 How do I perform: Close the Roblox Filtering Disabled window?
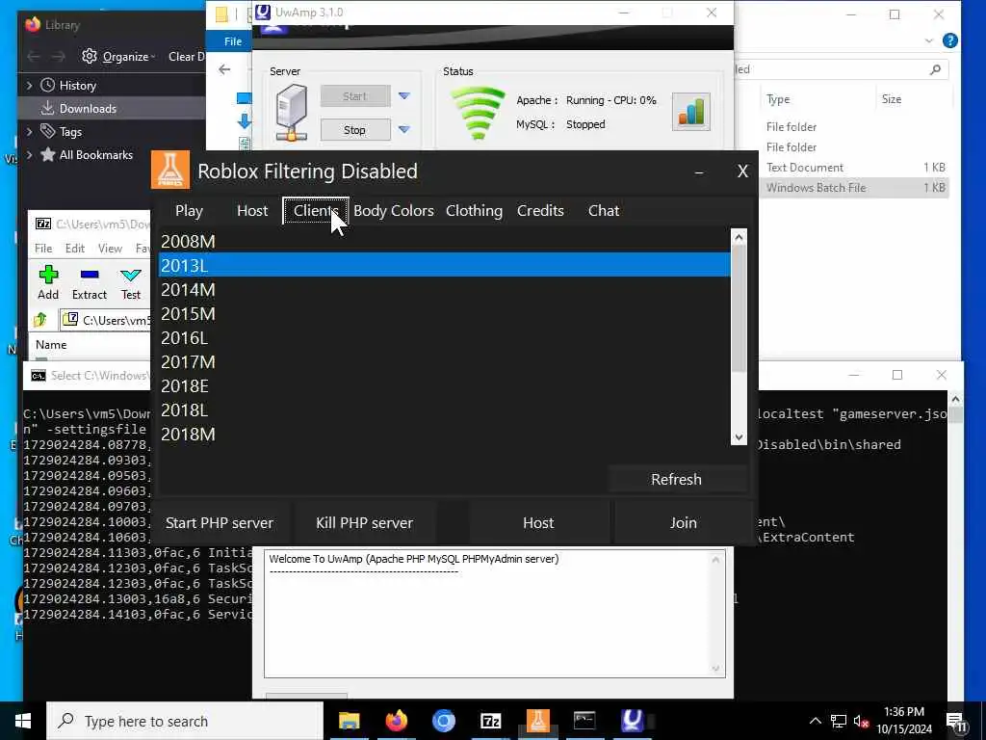pos(742,172)
